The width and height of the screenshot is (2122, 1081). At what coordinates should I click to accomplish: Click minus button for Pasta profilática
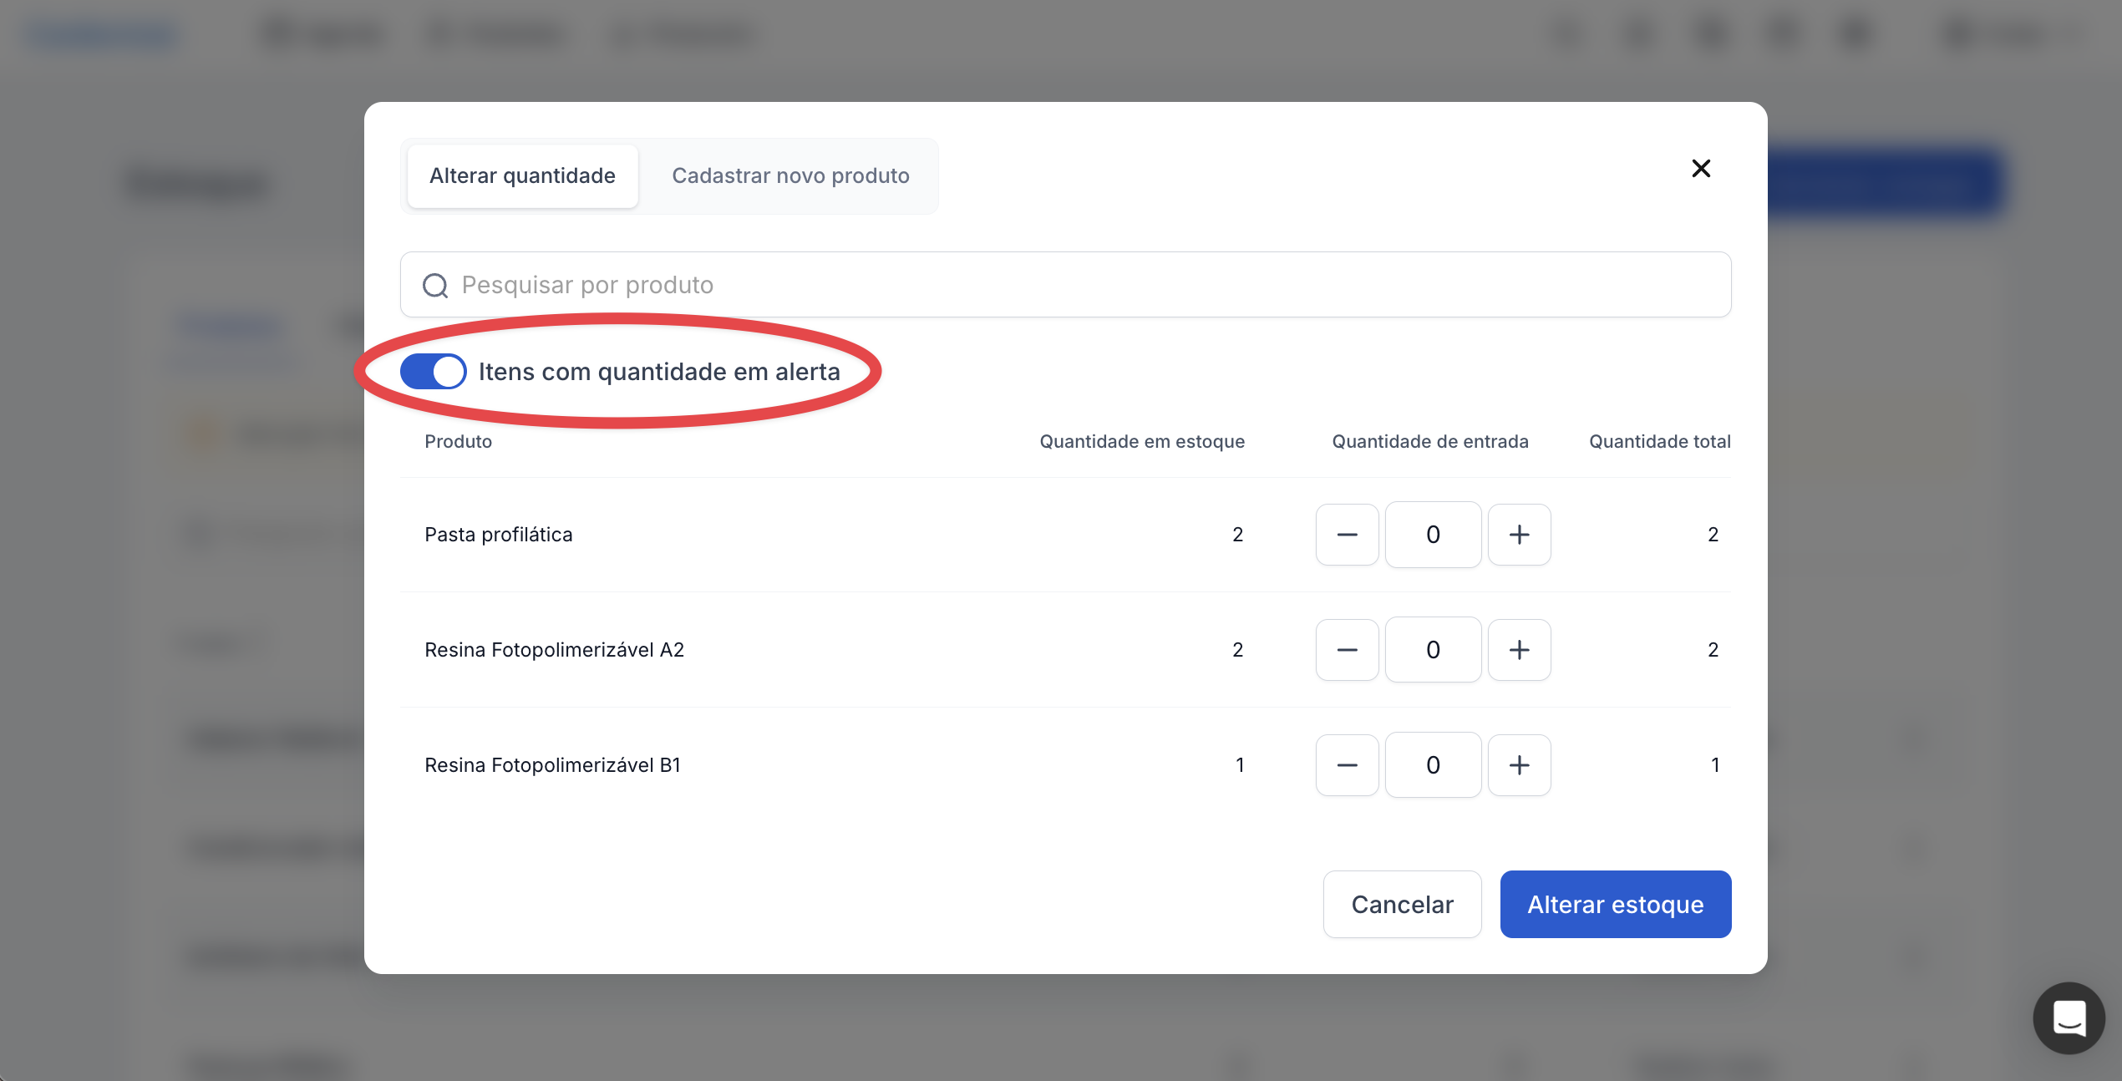click(x=1347, y=535)
